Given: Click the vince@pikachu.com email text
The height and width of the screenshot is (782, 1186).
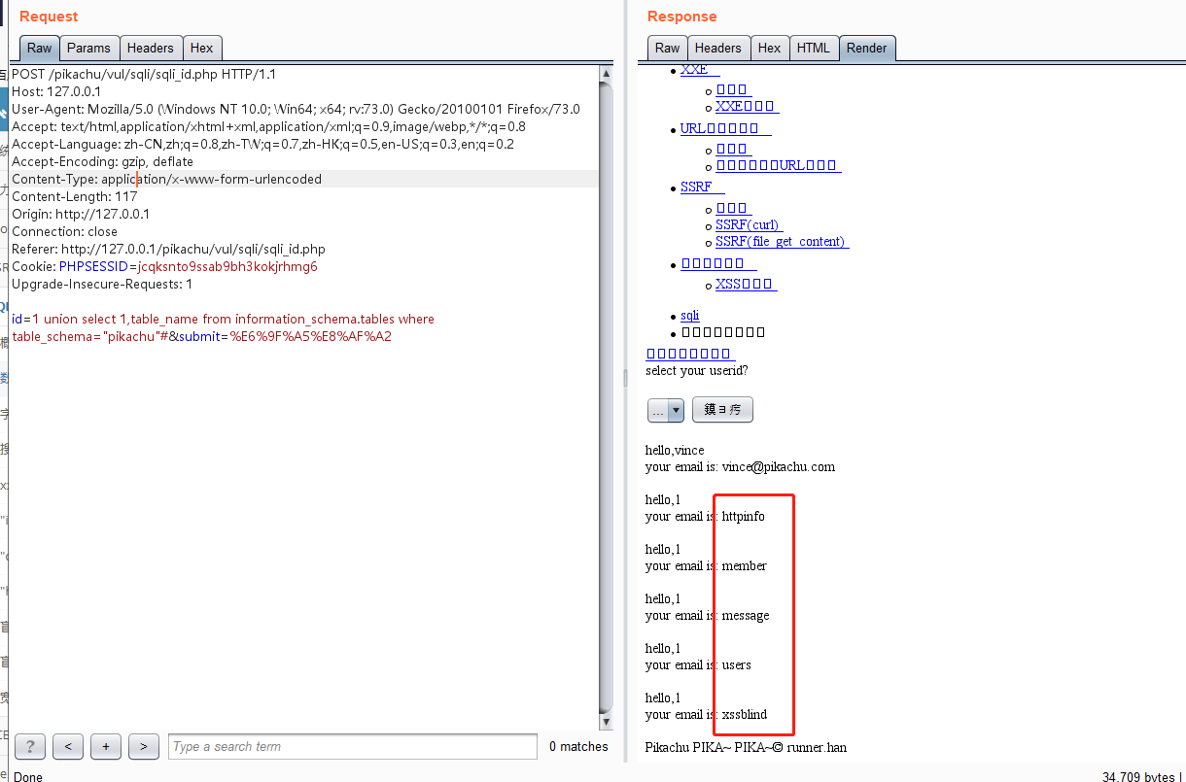Looking at the screenshot, I should point(779,466).
